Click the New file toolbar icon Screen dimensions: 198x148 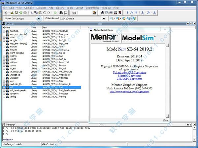click(6, 13)
